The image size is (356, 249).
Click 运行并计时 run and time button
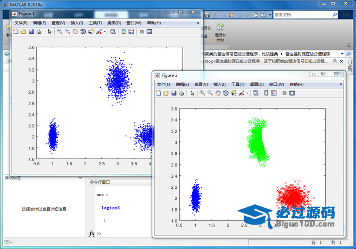[x=220, y=32]
